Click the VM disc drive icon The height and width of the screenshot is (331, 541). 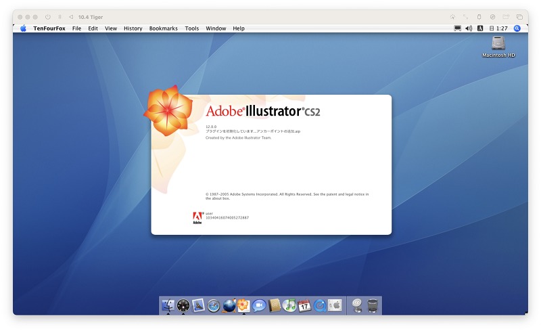click(492, 17)
